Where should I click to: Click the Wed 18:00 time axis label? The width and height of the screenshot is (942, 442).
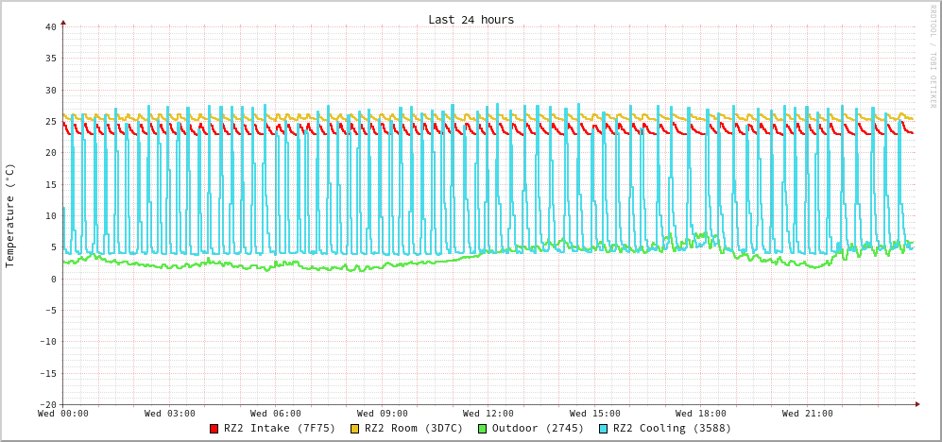[701, 414]
